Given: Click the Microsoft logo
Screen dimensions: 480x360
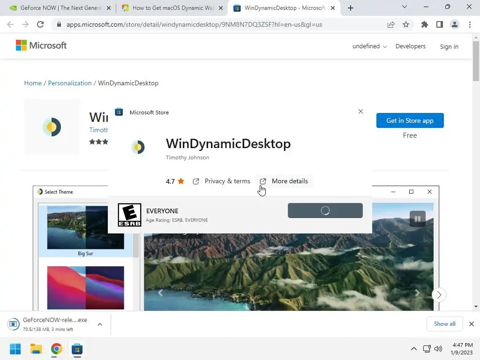Looking at the screenshot, I should [x=41, y=45].
